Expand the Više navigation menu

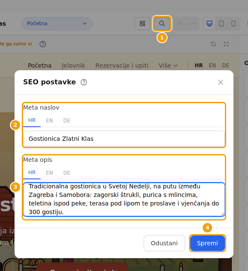(x=168, y=66)
